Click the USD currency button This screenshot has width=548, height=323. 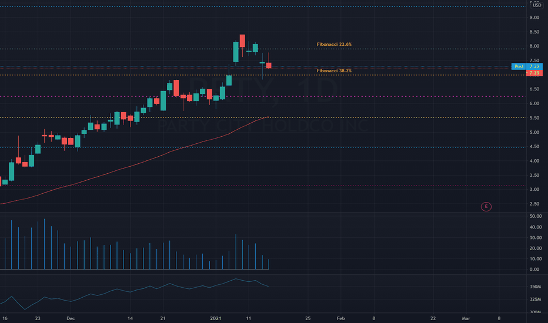(536, 5)
